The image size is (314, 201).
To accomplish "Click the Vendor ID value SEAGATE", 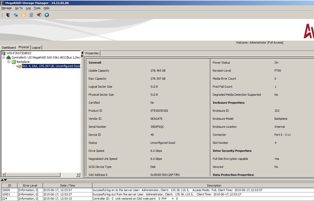I will [157, 119].
